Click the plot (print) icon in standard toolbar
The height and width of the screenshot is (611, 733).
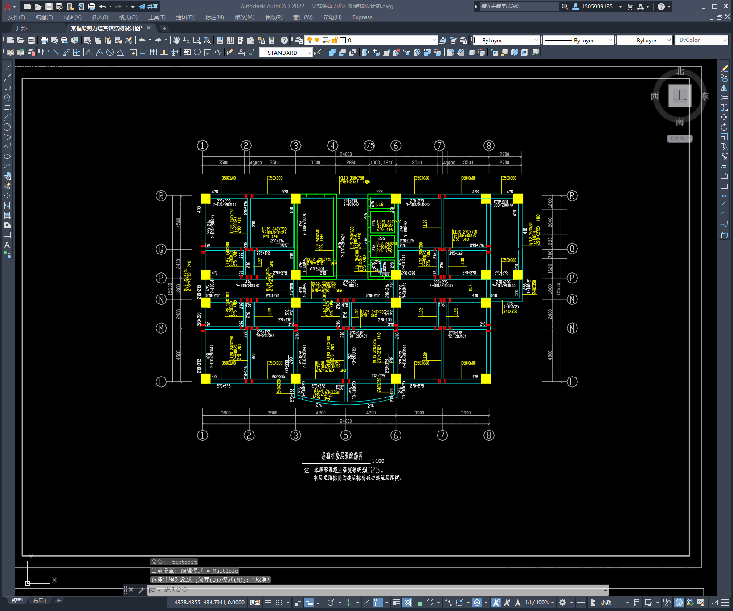coord(44,40)
